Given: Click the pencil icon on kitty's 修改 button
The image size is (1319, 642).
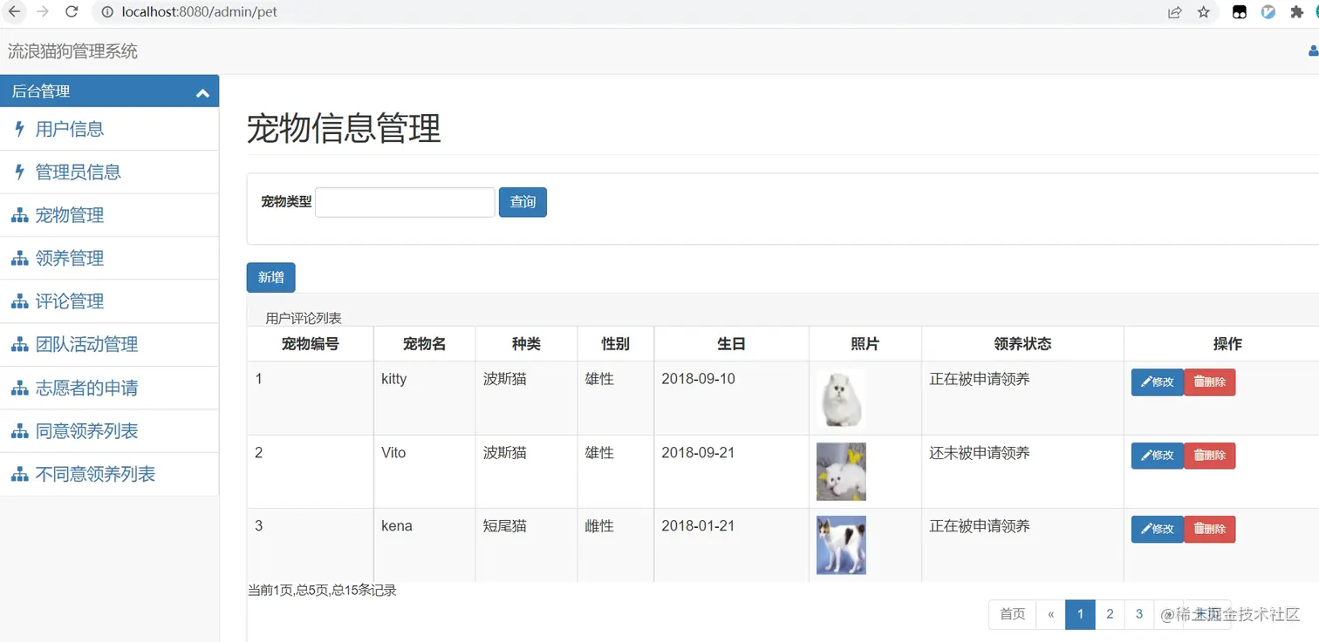Looking at the screenshot, I should 1145,382.
